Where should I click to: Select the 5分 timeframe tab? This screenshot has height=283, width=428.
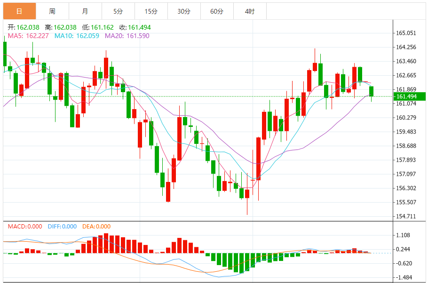[x=118, y=11]
